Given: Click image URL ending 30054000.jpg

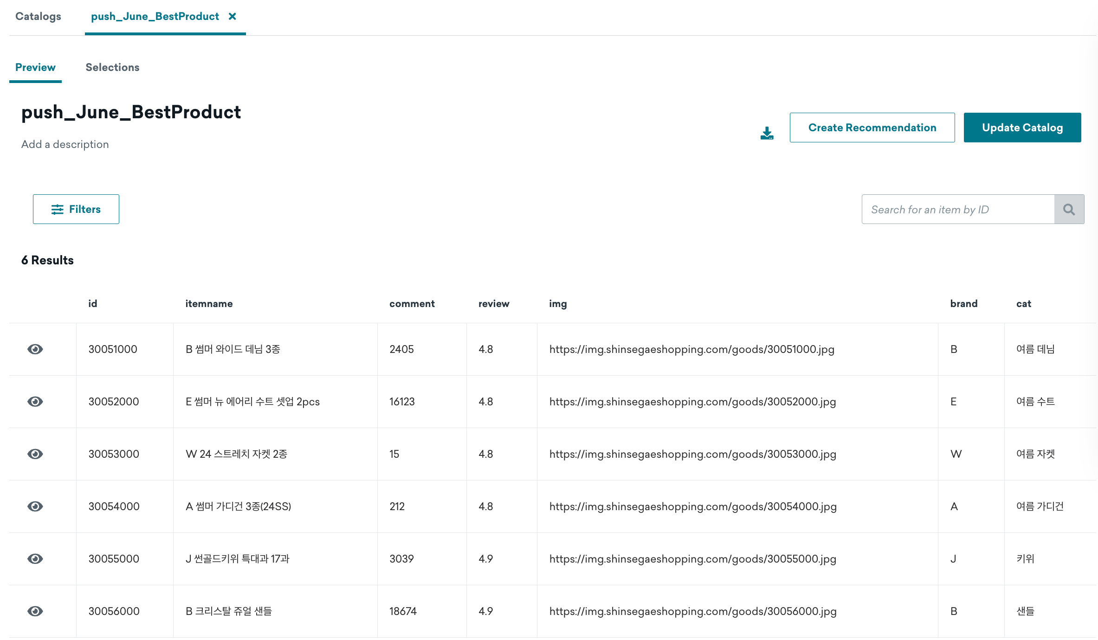Looking at the screenshot, I should point(693,506).
